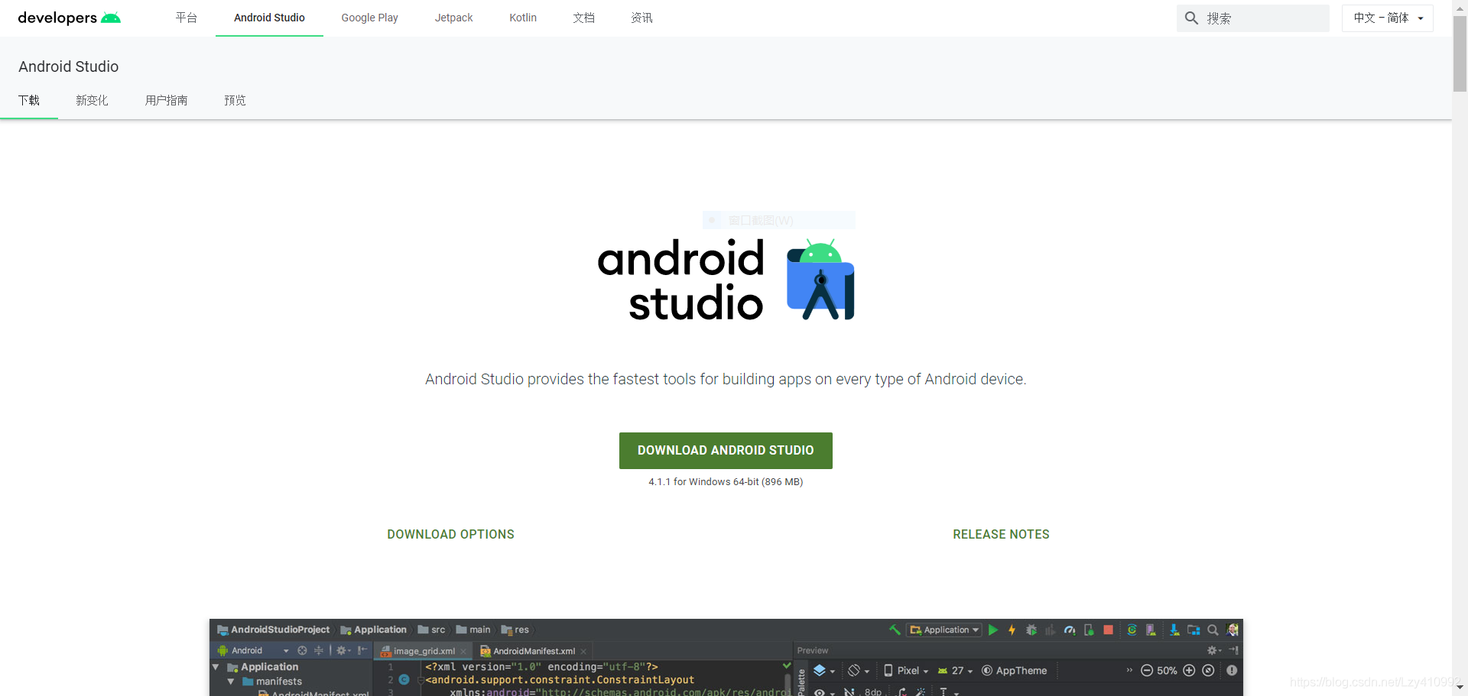Image resolution: width=1468 pixels, height=696 pixels.
Task: Close the image_grid.xml editor tab
Action: pyautogui.click(x=463, y=652)
